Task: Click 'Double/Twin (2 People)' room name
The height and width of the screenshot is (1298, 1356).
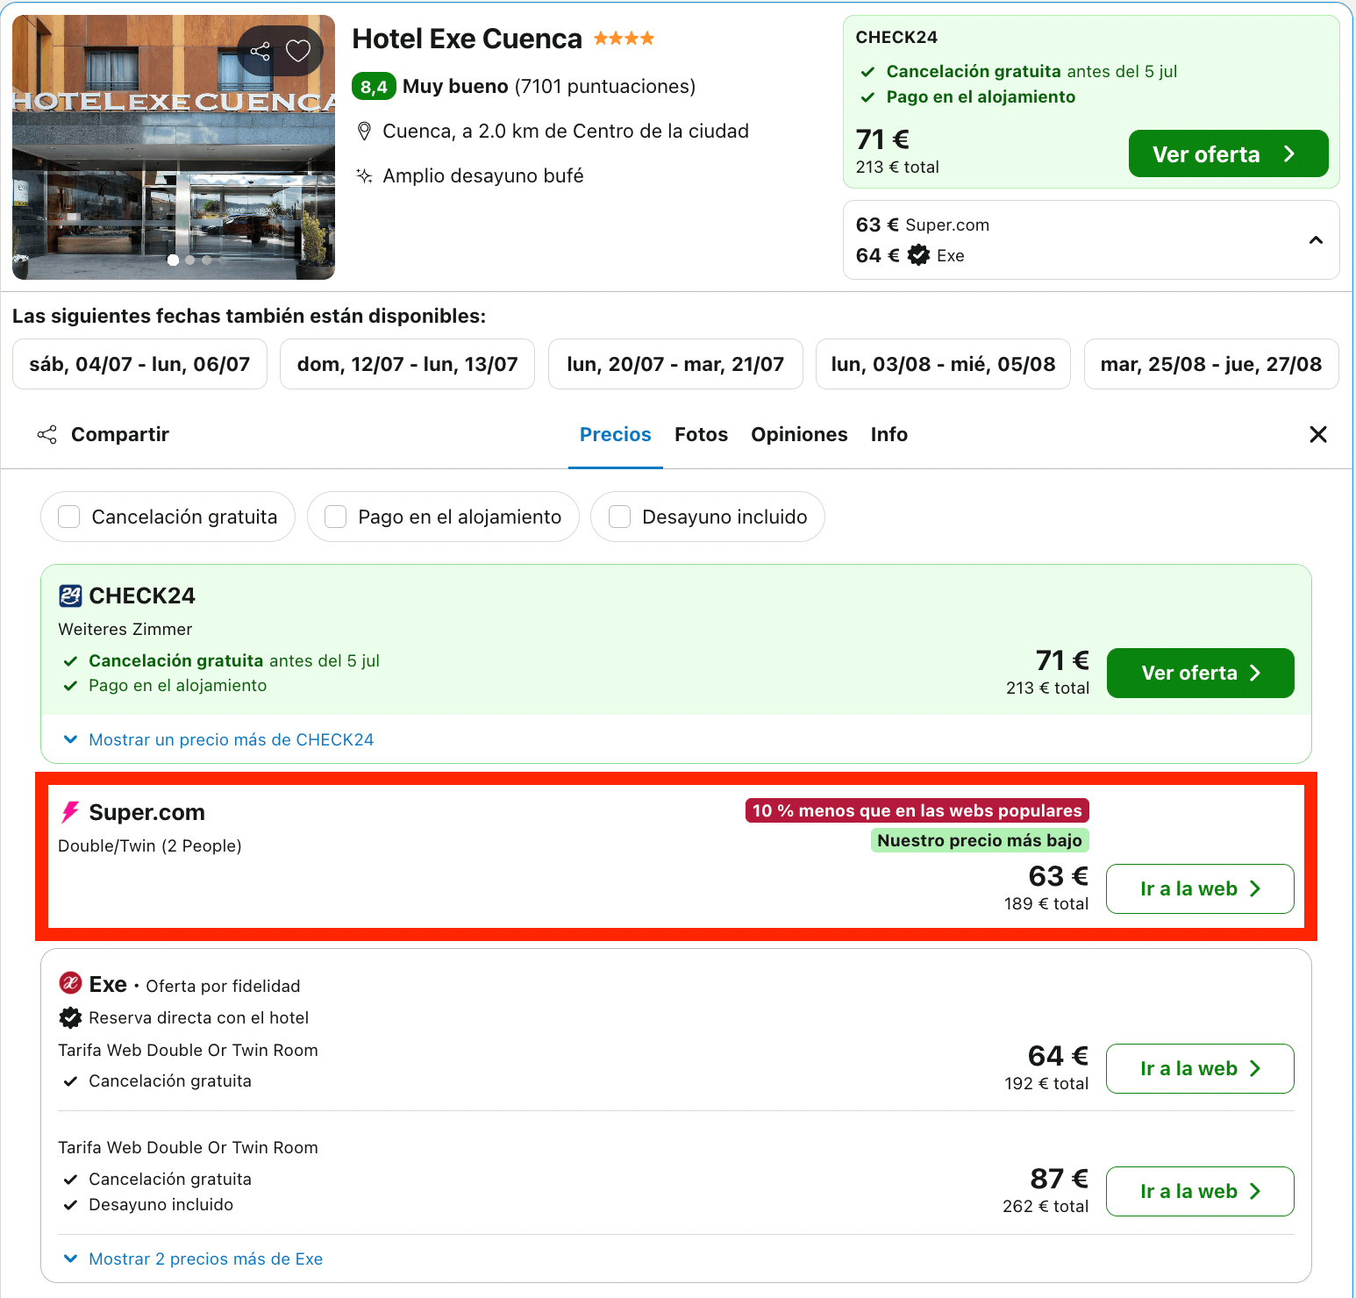Action: (x=150, y=845)
